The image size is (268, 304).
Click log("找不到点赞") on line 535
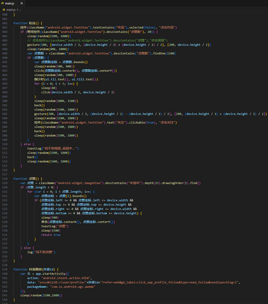point(41,252)
